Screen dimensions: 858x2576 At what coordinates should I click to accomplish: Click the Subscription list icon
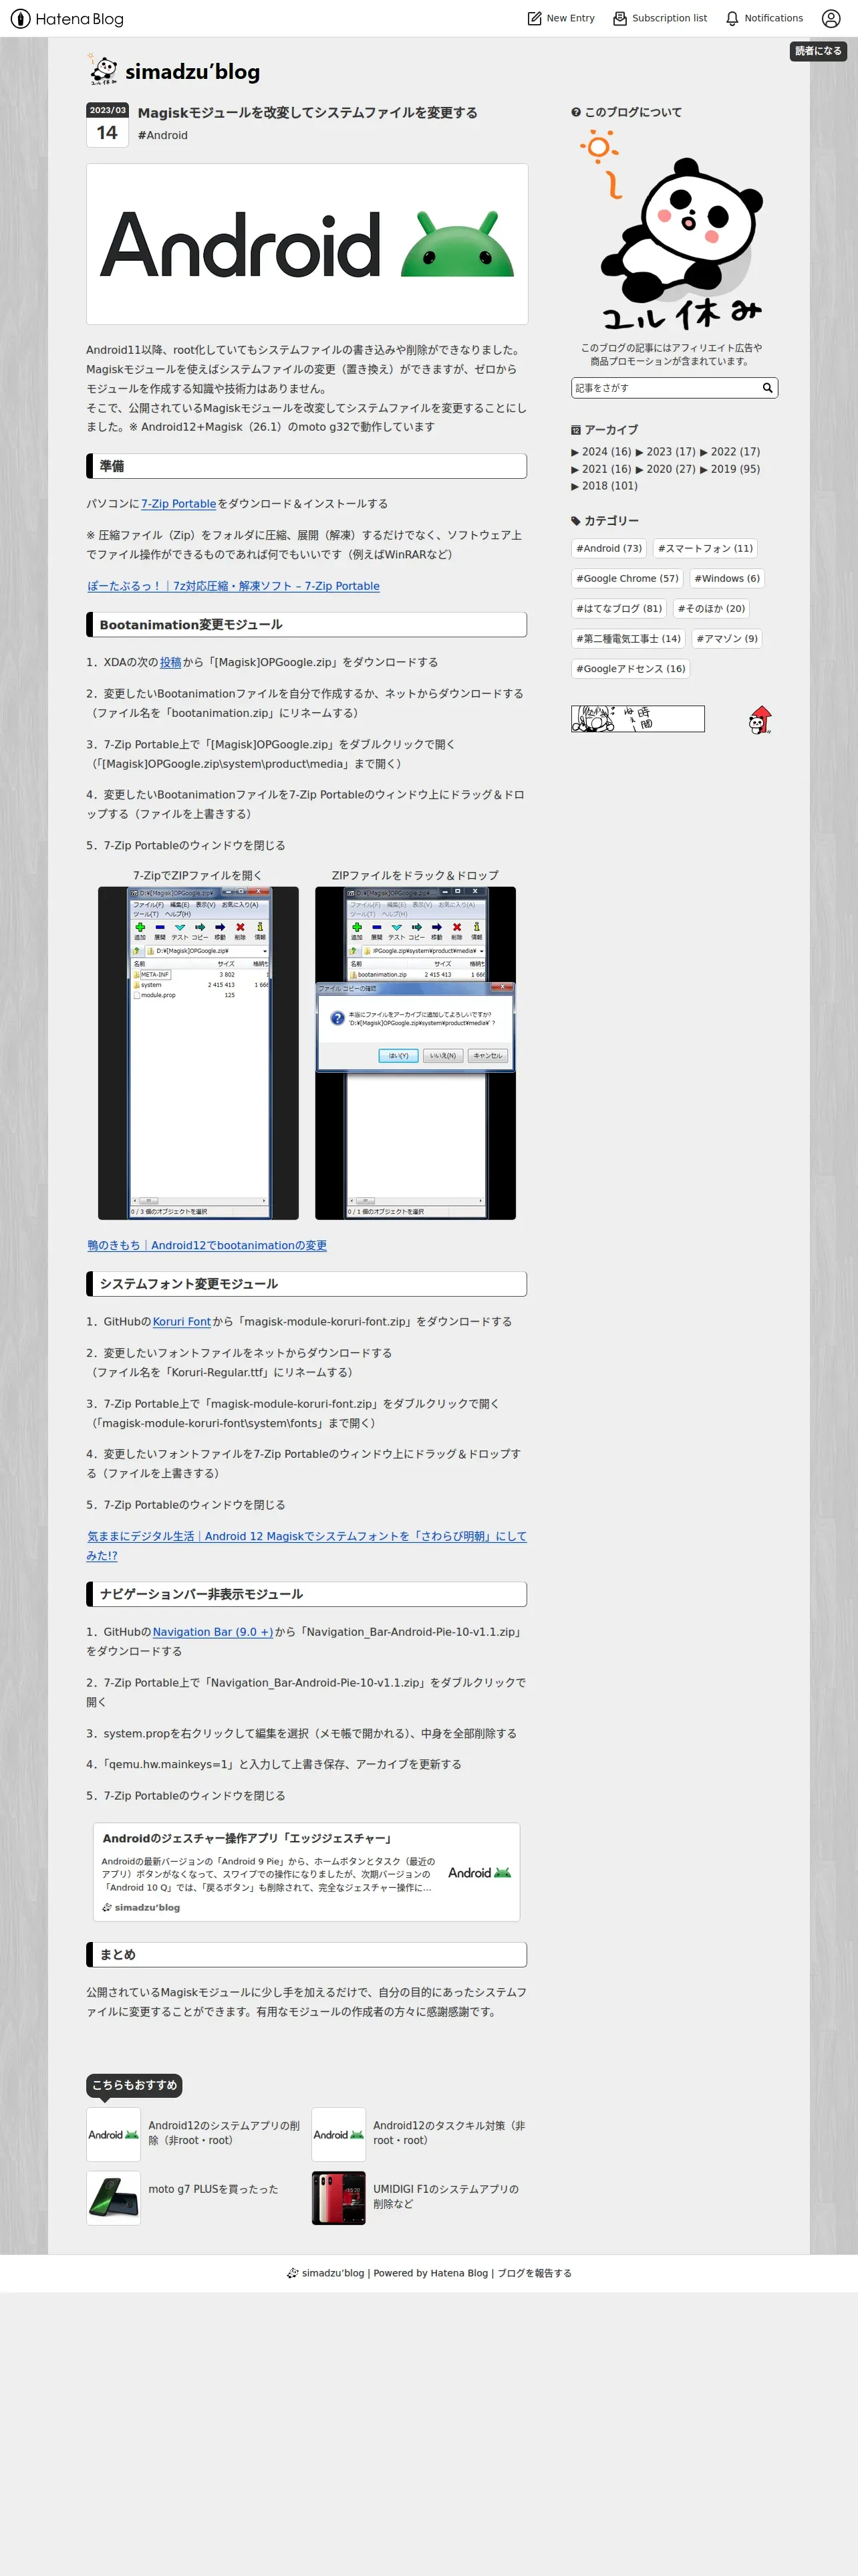[x=620, y=18]
